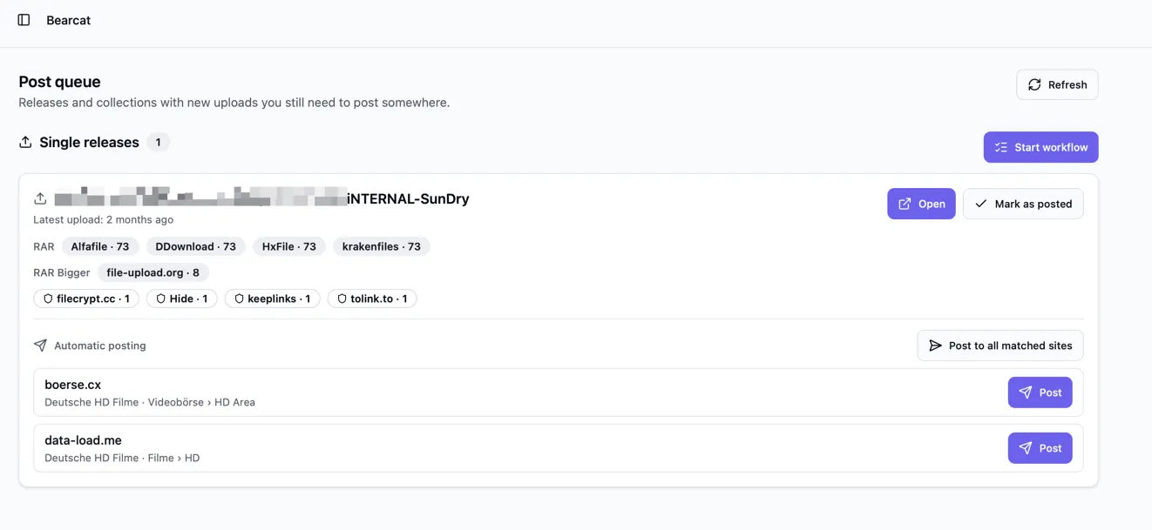
Task: Click the shield icon on Hide chip
Action: click(160, 299)
